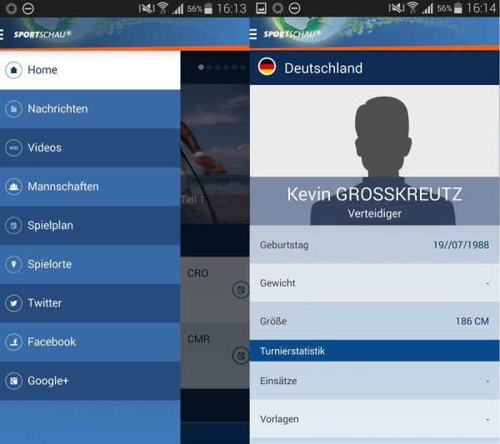Tap the Nachrichten news icon
Image resolution: width=500 pixels, height=444 pixels.
coord(13,109)
